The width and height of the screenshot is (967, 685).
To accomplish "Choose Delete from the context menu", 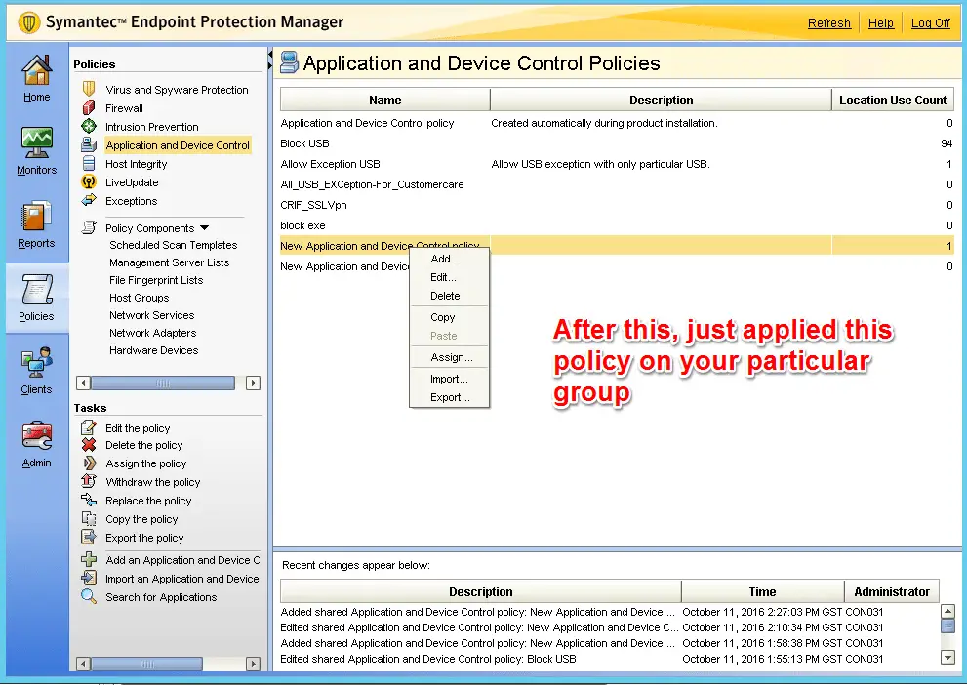I will point(449,296).
